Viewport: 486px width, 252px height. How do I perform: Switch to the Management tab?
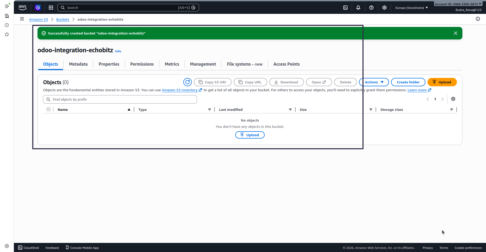pyautogui.click(x=203, y=64)
